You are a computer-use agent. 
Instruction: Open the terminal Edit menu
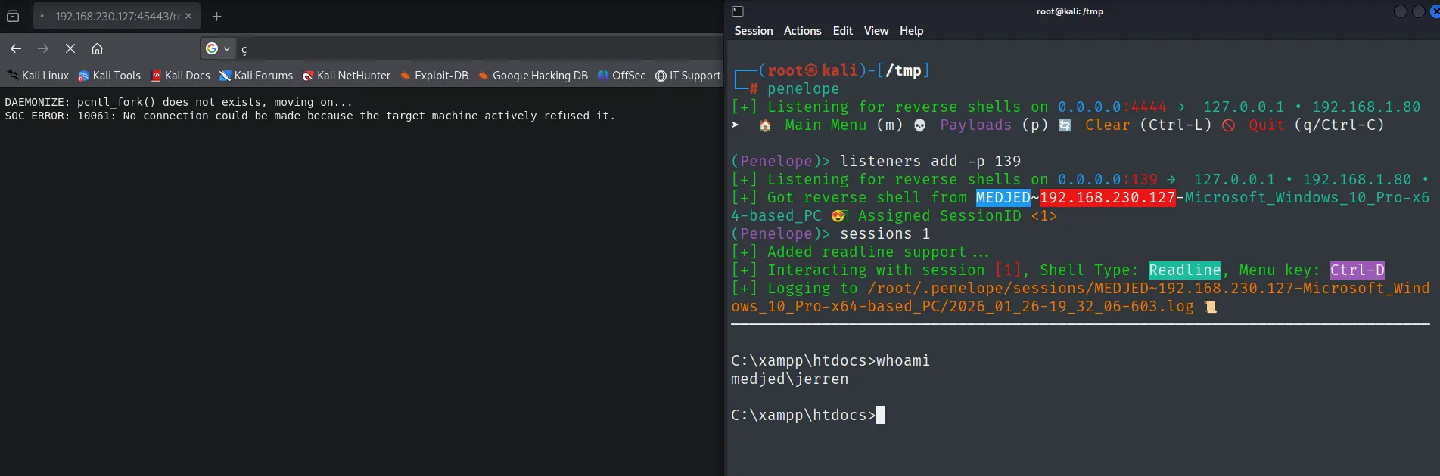[x=842, y=31]
